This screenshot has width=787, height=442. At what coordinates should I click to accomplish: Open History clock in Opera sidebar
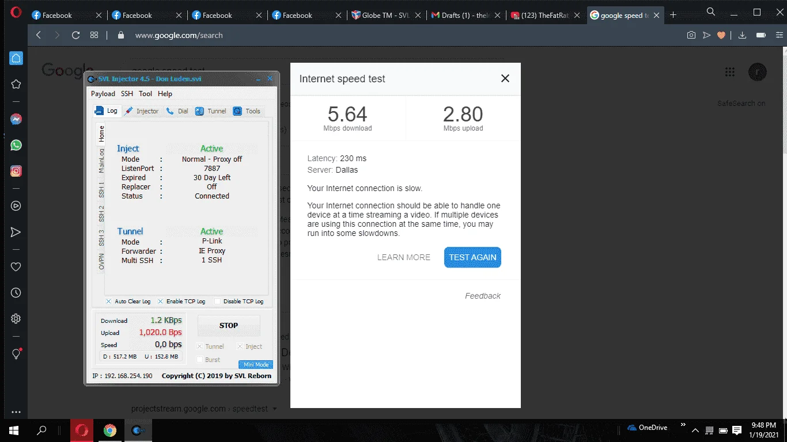pyautogui.click(x=16, y=293)
